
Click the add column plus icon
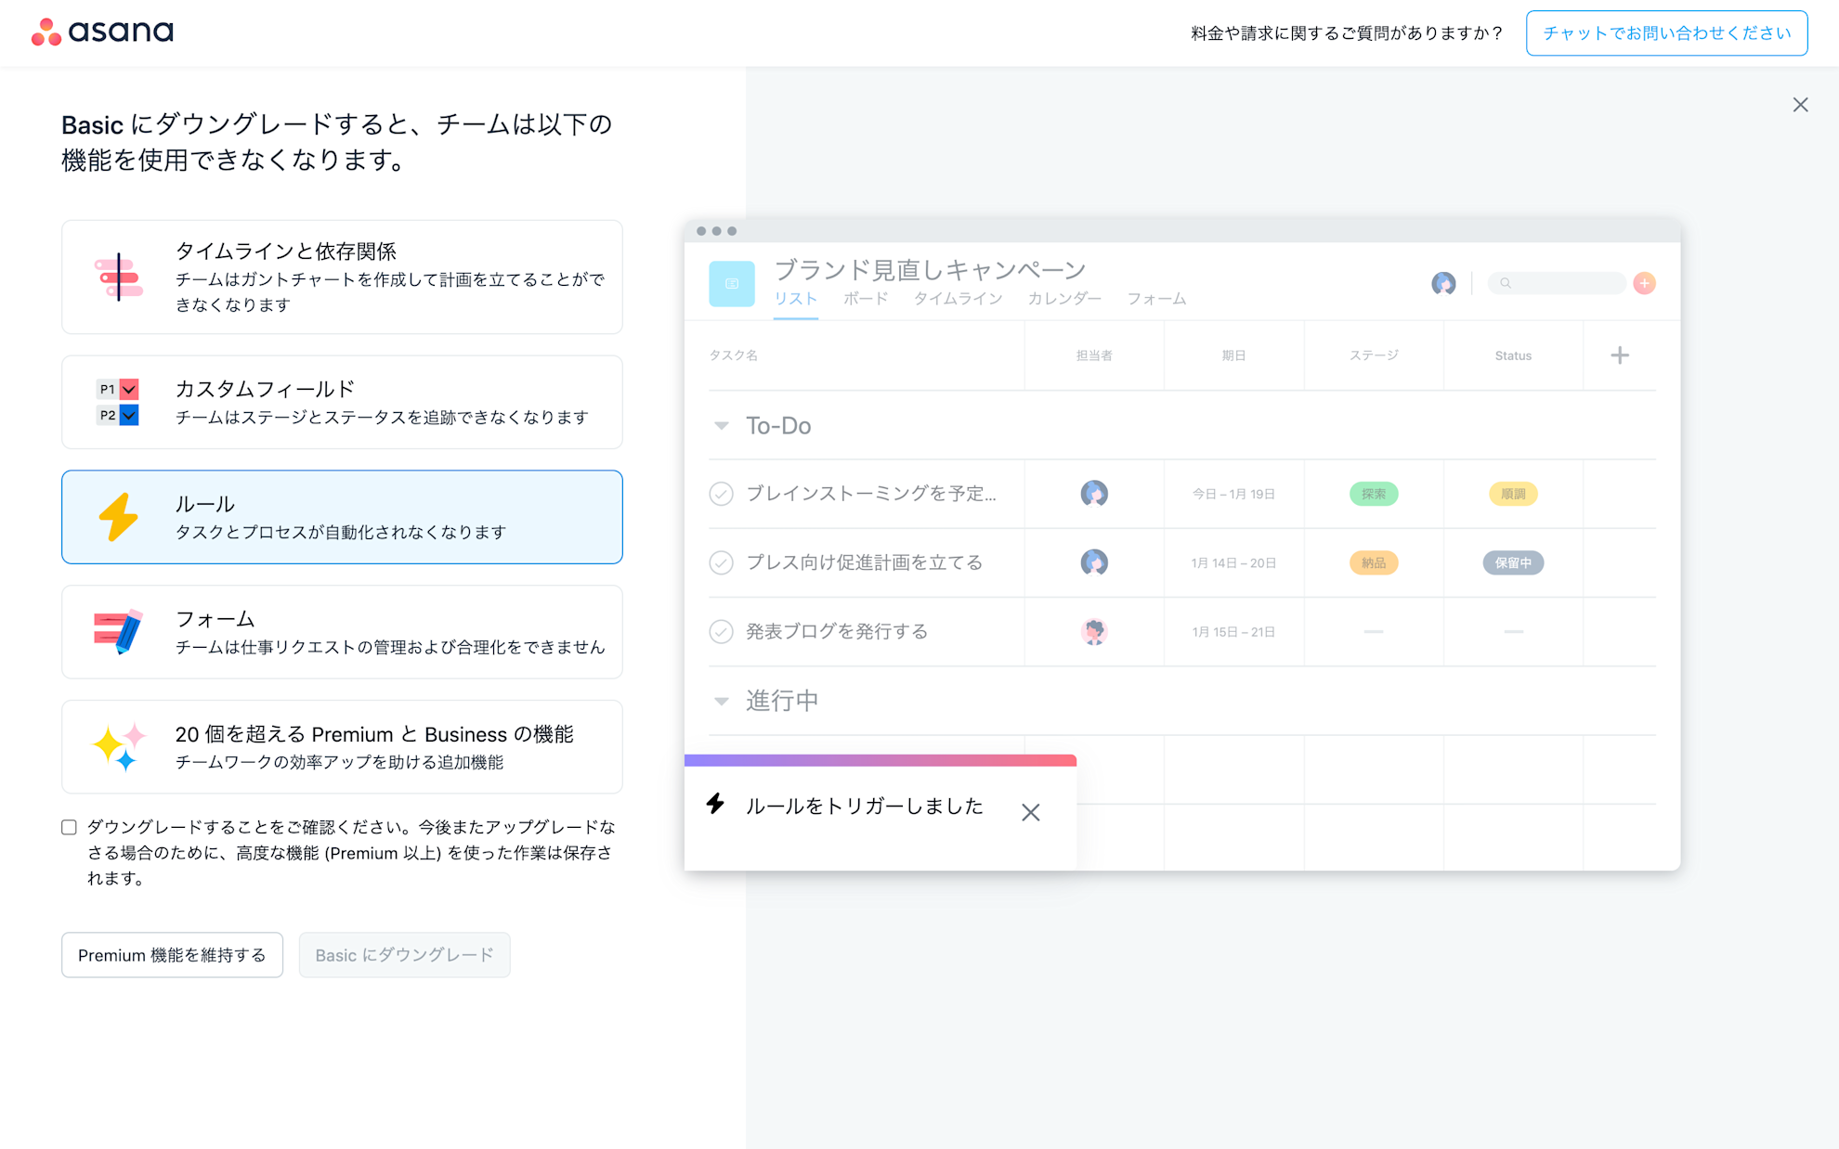coord(1620,355)
